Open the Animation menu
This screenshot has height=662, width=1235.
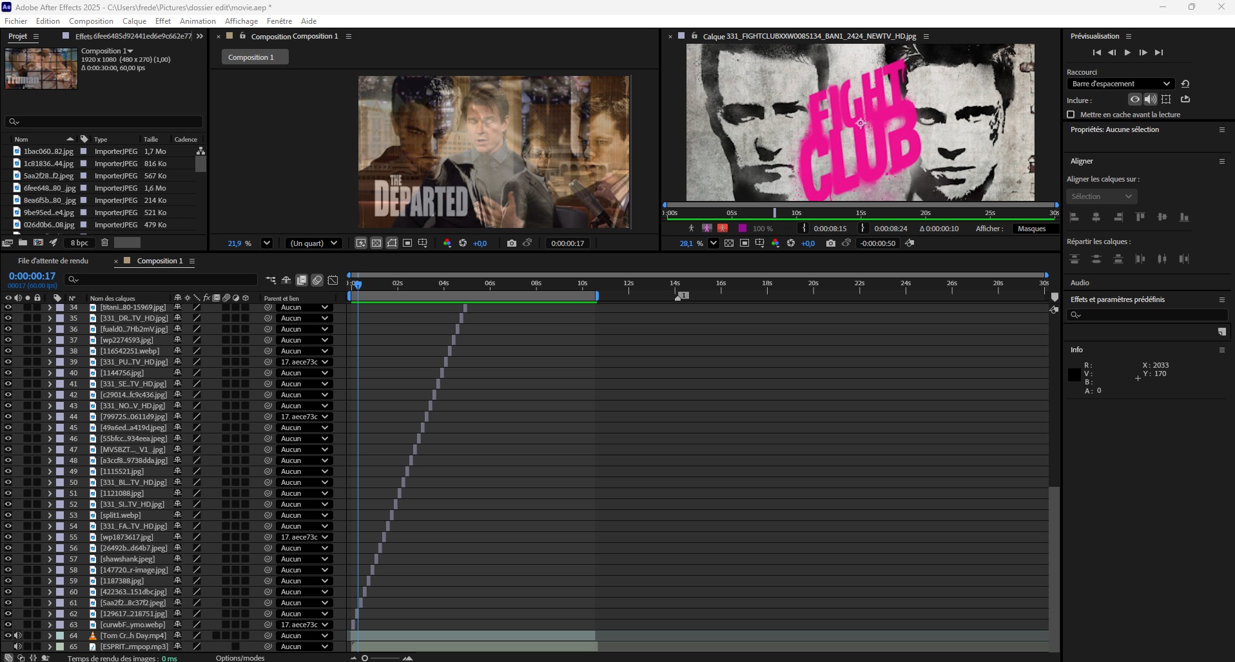[x=198, y=21]
